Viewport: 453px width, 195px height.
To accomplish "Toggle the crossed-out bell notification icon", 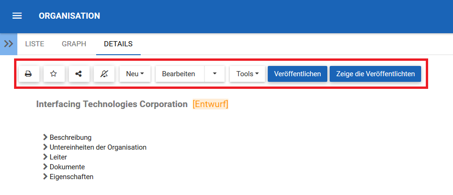I will [104, 74].
